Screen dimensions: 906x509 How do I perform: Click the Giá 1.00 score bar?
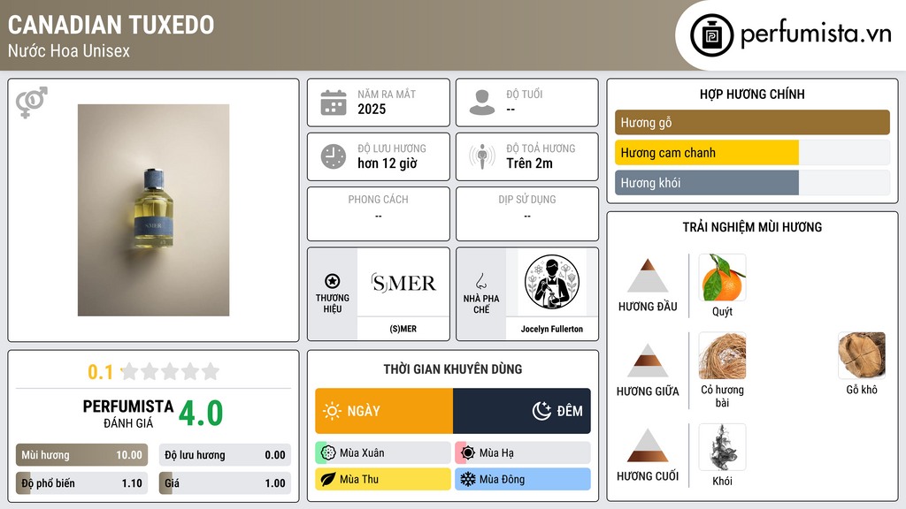[x=225, y=483]
